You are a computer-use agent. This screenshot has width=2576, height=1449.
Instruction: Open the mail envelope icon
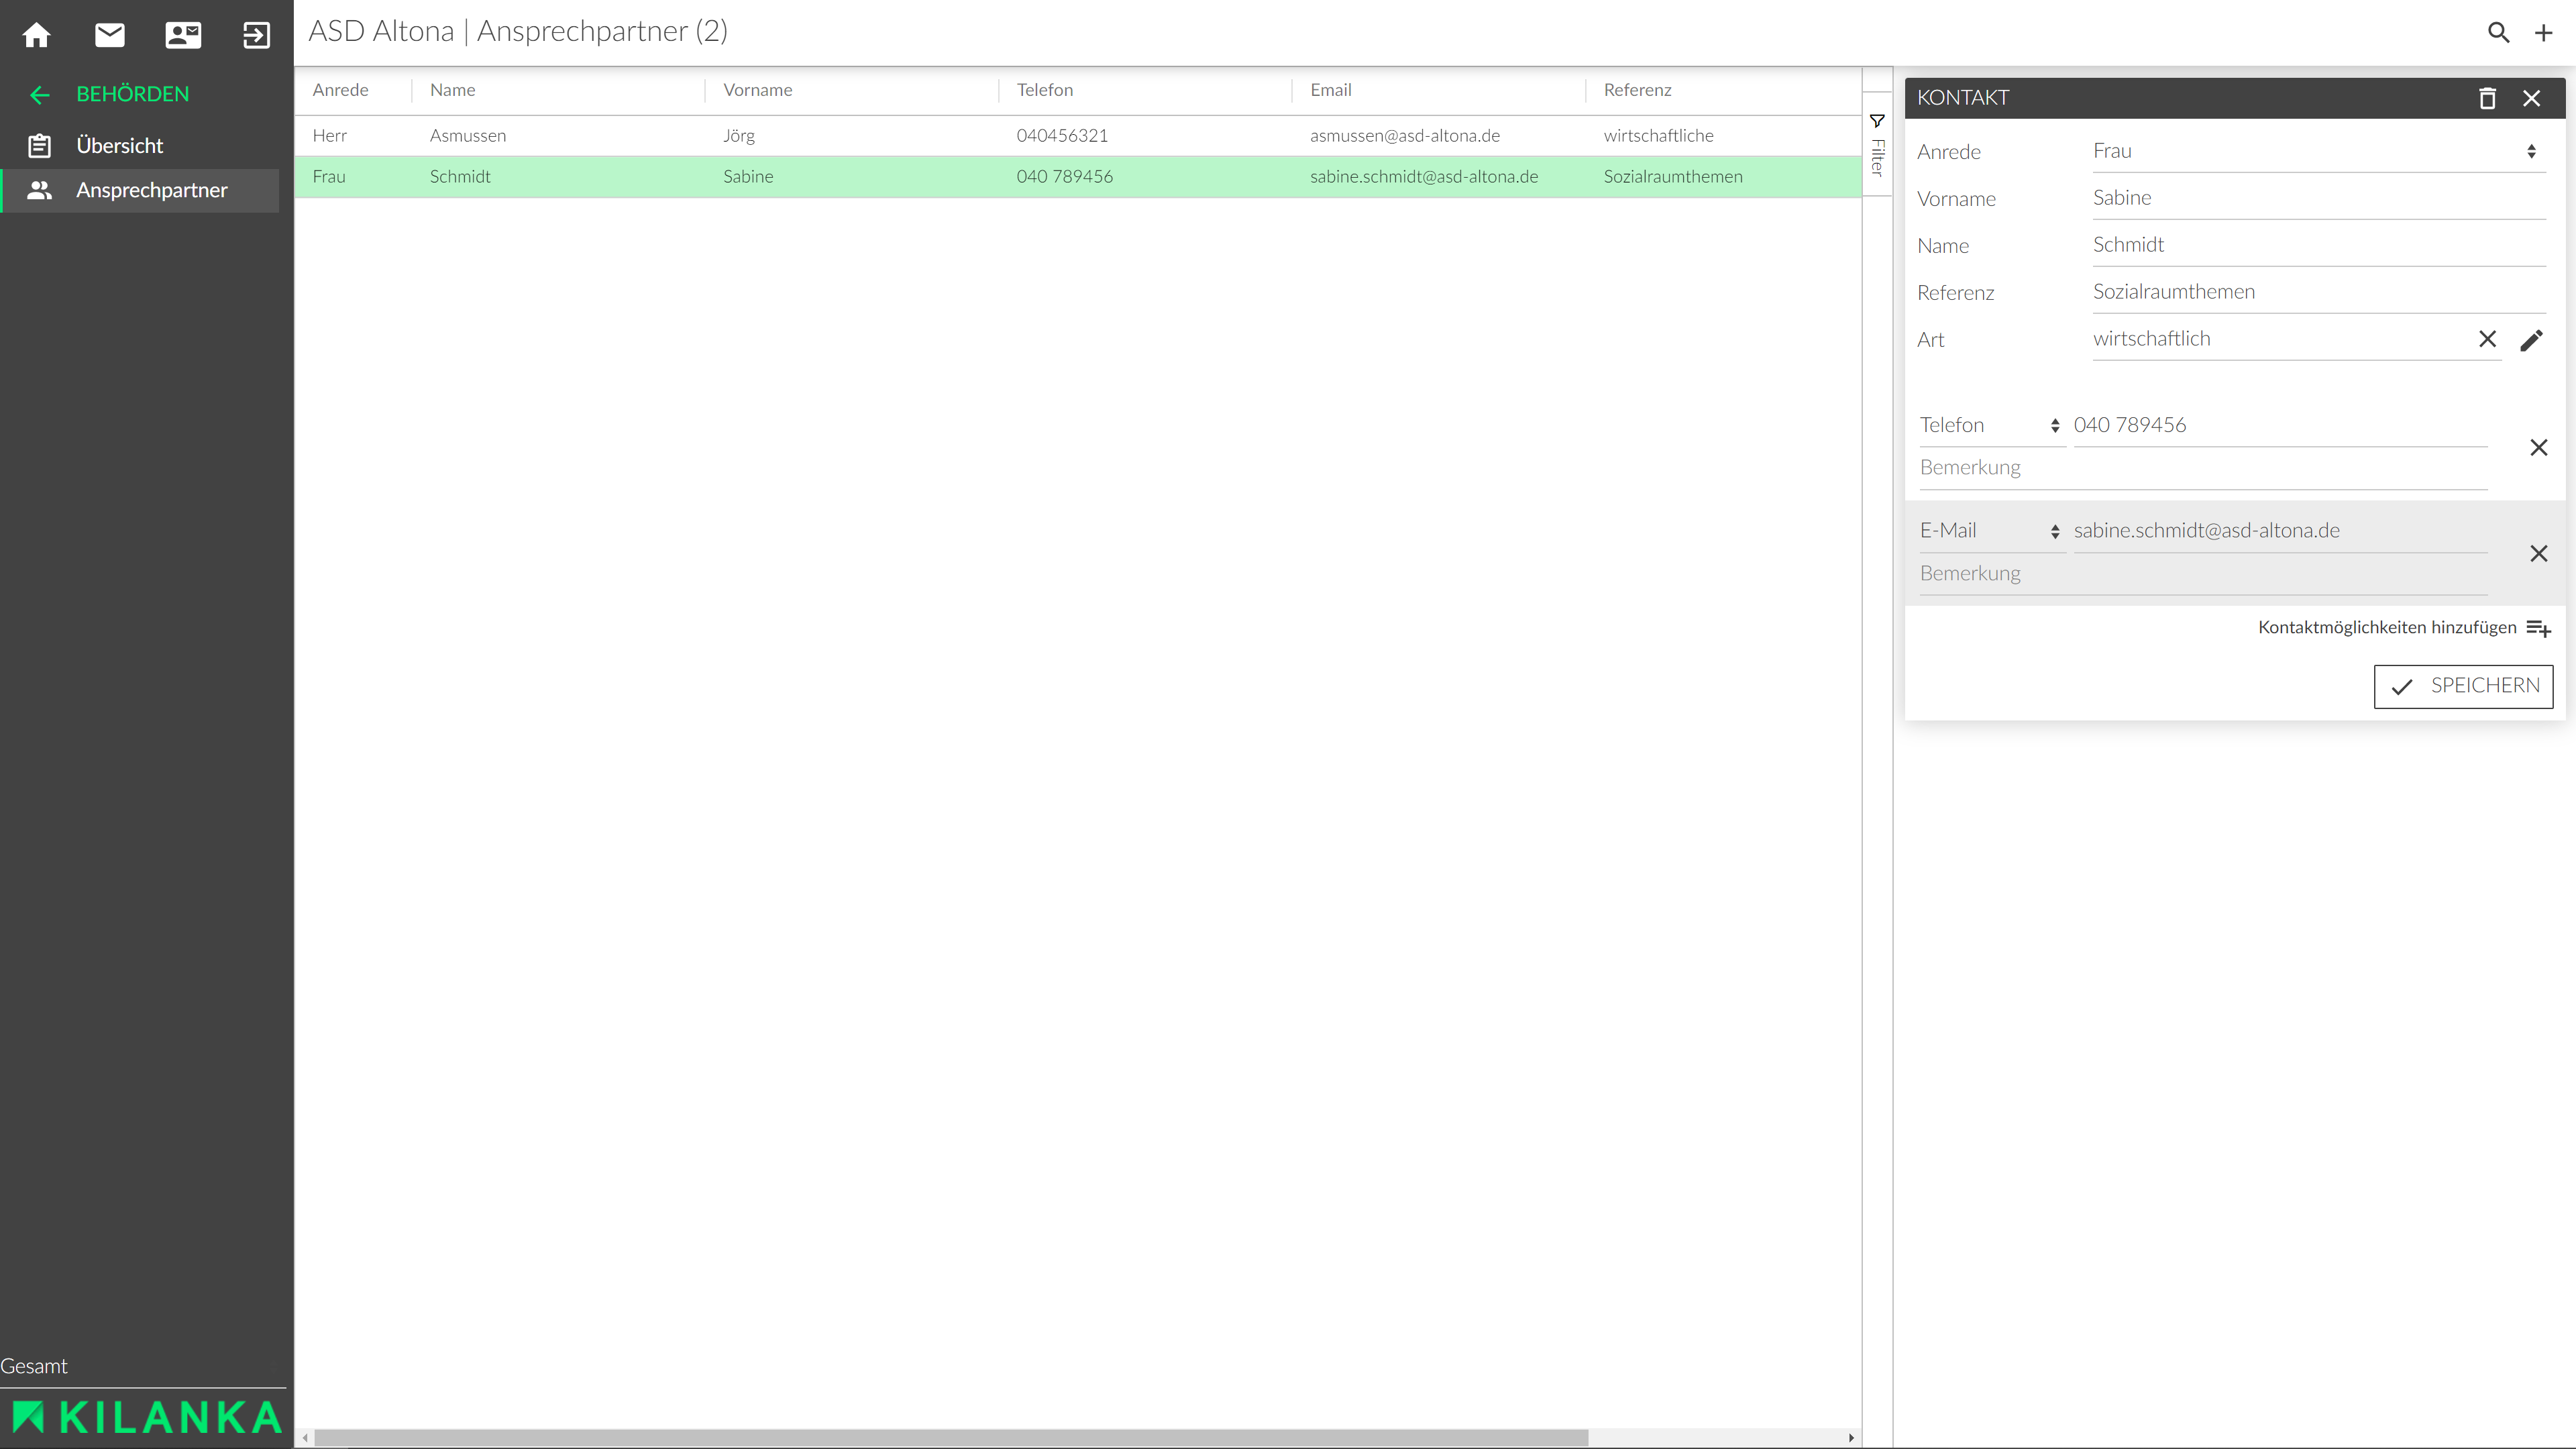pyautogui.click(x=110, y=35)
